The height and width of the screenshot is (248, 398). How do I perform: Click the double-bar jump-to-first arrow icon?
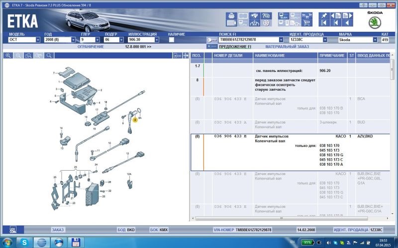(x=324, y=23)
